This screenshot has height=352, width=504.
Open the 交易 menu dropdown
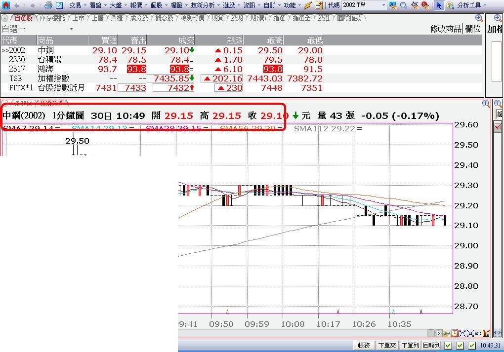coord(78,5)
